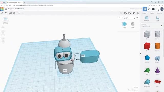
Task: Click the Show all lightbulb icon
Action: (121, 13)
